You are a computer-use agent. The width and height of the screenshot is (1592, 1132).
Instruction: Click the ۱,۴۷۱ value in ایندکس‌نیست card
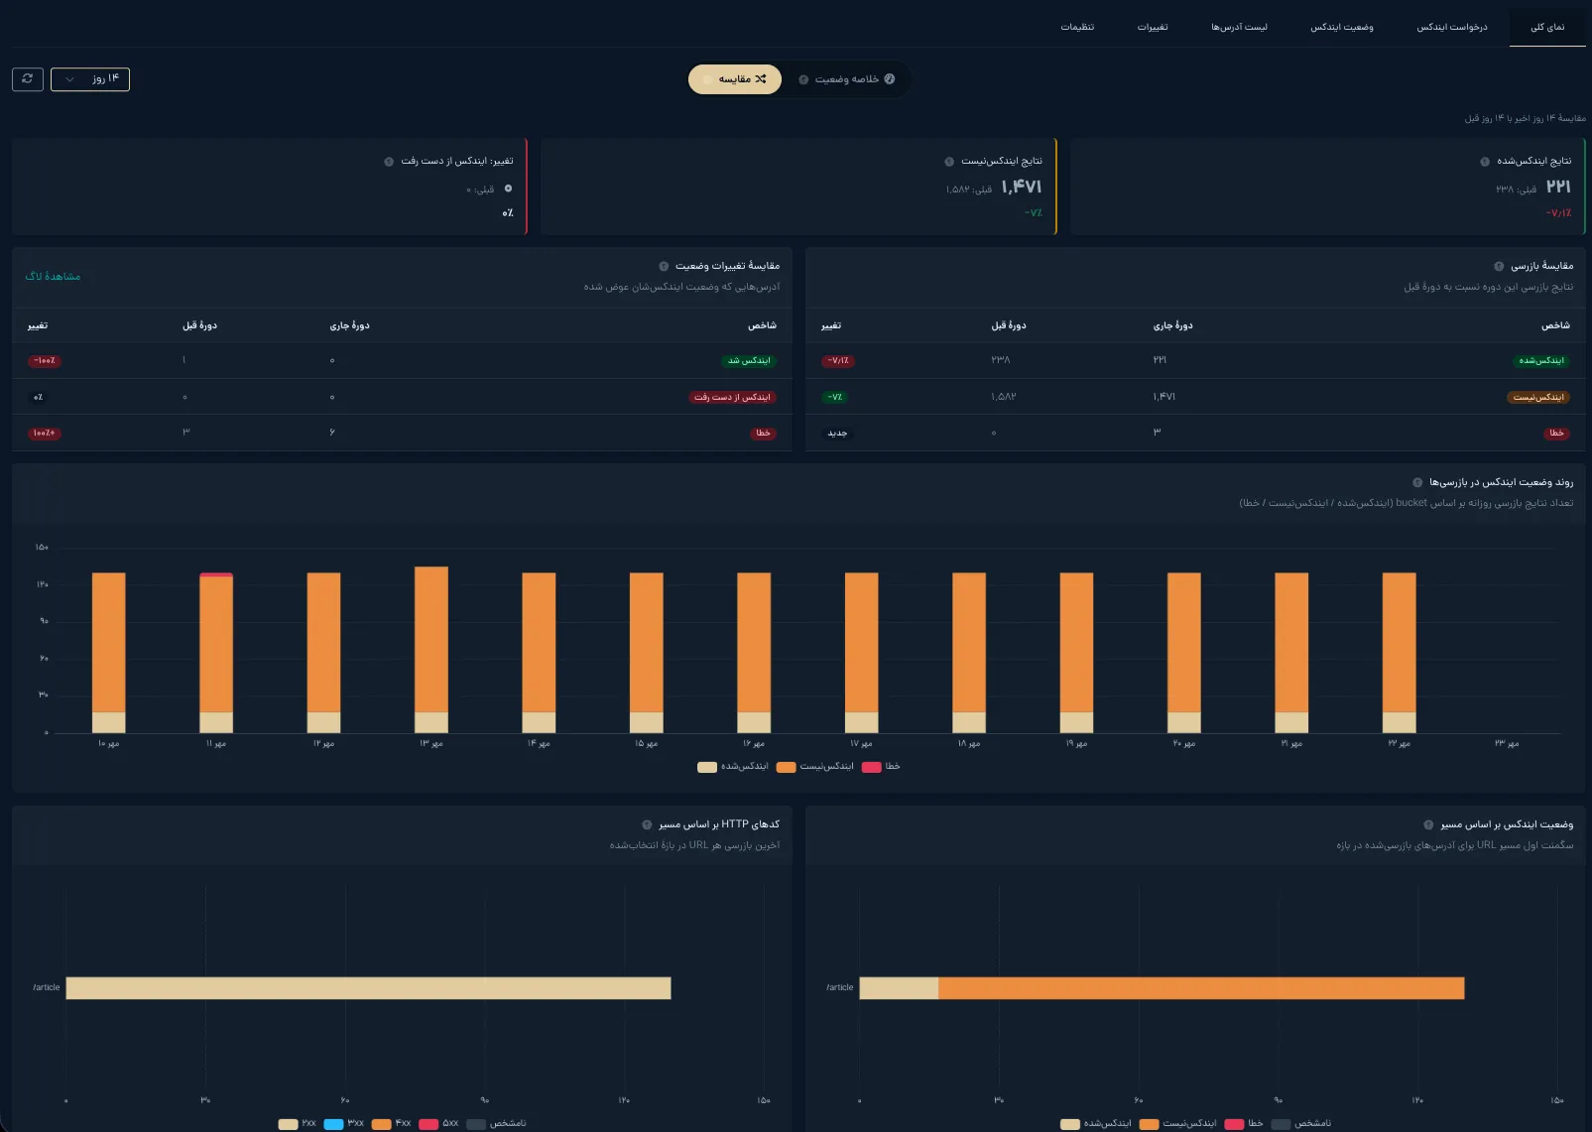pyautogui.click(x=1022, y=188)
